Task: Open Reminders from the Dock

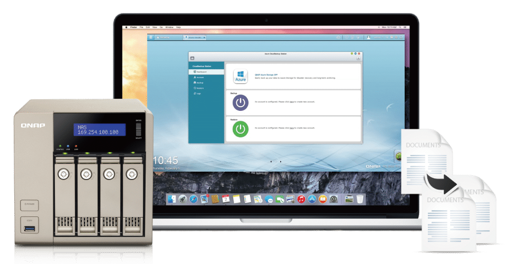Action: point(247,199)
